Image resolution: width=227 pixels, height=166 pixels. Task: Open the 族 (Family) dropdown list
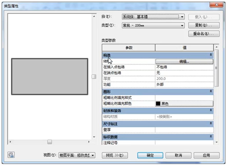(x=182, y=17)
